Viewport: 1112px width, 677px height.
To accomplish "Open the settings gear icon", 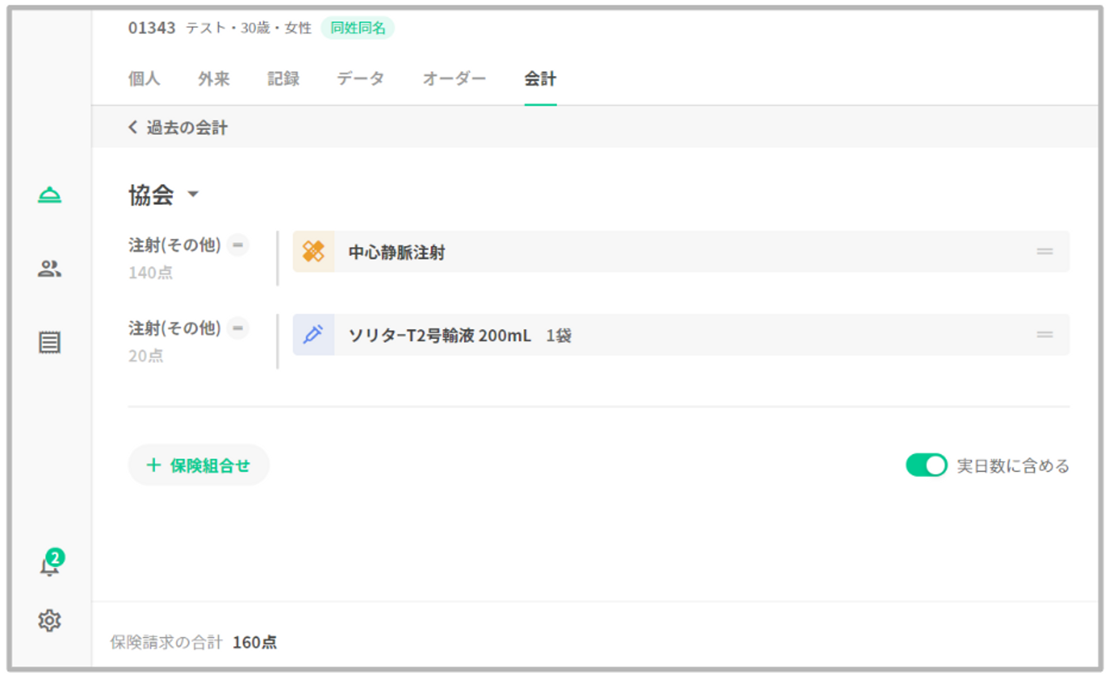I will 49,620.
